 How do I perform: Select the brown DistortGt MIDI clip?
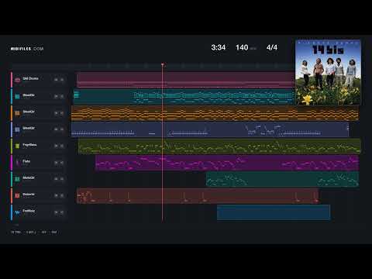198,196
